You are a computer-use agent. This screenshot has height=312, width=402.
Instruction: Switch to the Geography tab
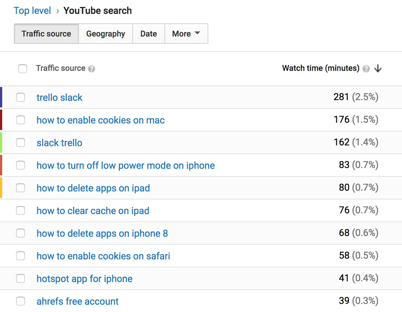(x=105, y=34)
